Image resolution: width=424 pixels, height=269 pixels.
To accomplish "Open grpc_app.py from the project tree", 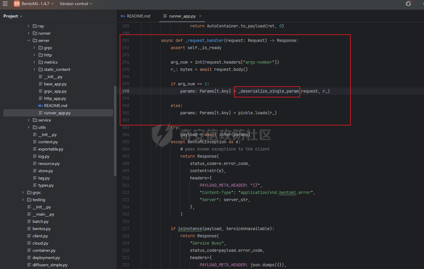I will click(55, 91).
